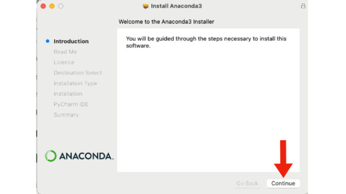Screen dimensions: 346x194
Task: Open the Licence step in the sidebar
Action: 64,62
